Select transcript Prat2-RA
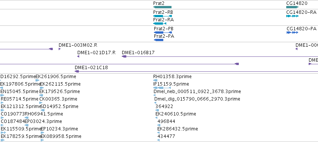 160,24
